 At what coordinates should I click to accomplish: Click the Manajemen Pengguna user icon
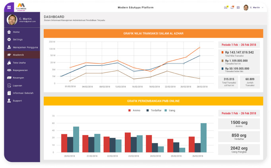click(9, 47)
